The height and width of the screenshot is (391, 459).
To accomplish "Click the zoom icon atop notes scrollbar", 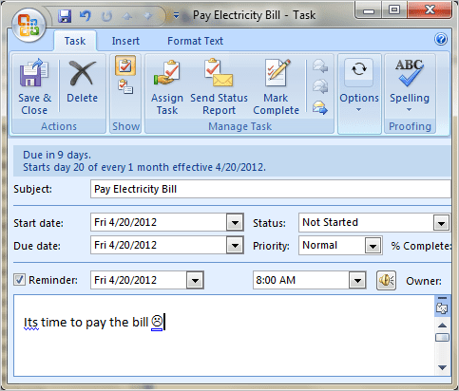I will 442,307.
